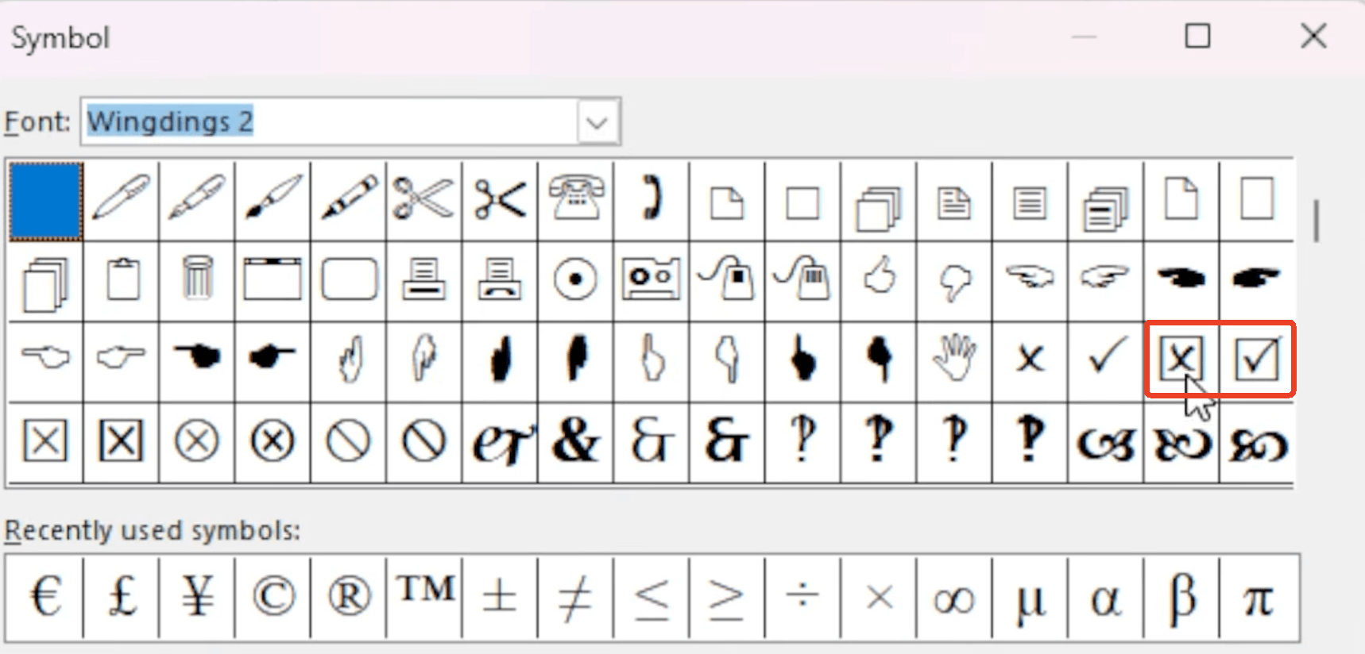This screenshot has height=654, width=1365.
Task: Pick the fax machine symbol
Action: click(501, 279)
